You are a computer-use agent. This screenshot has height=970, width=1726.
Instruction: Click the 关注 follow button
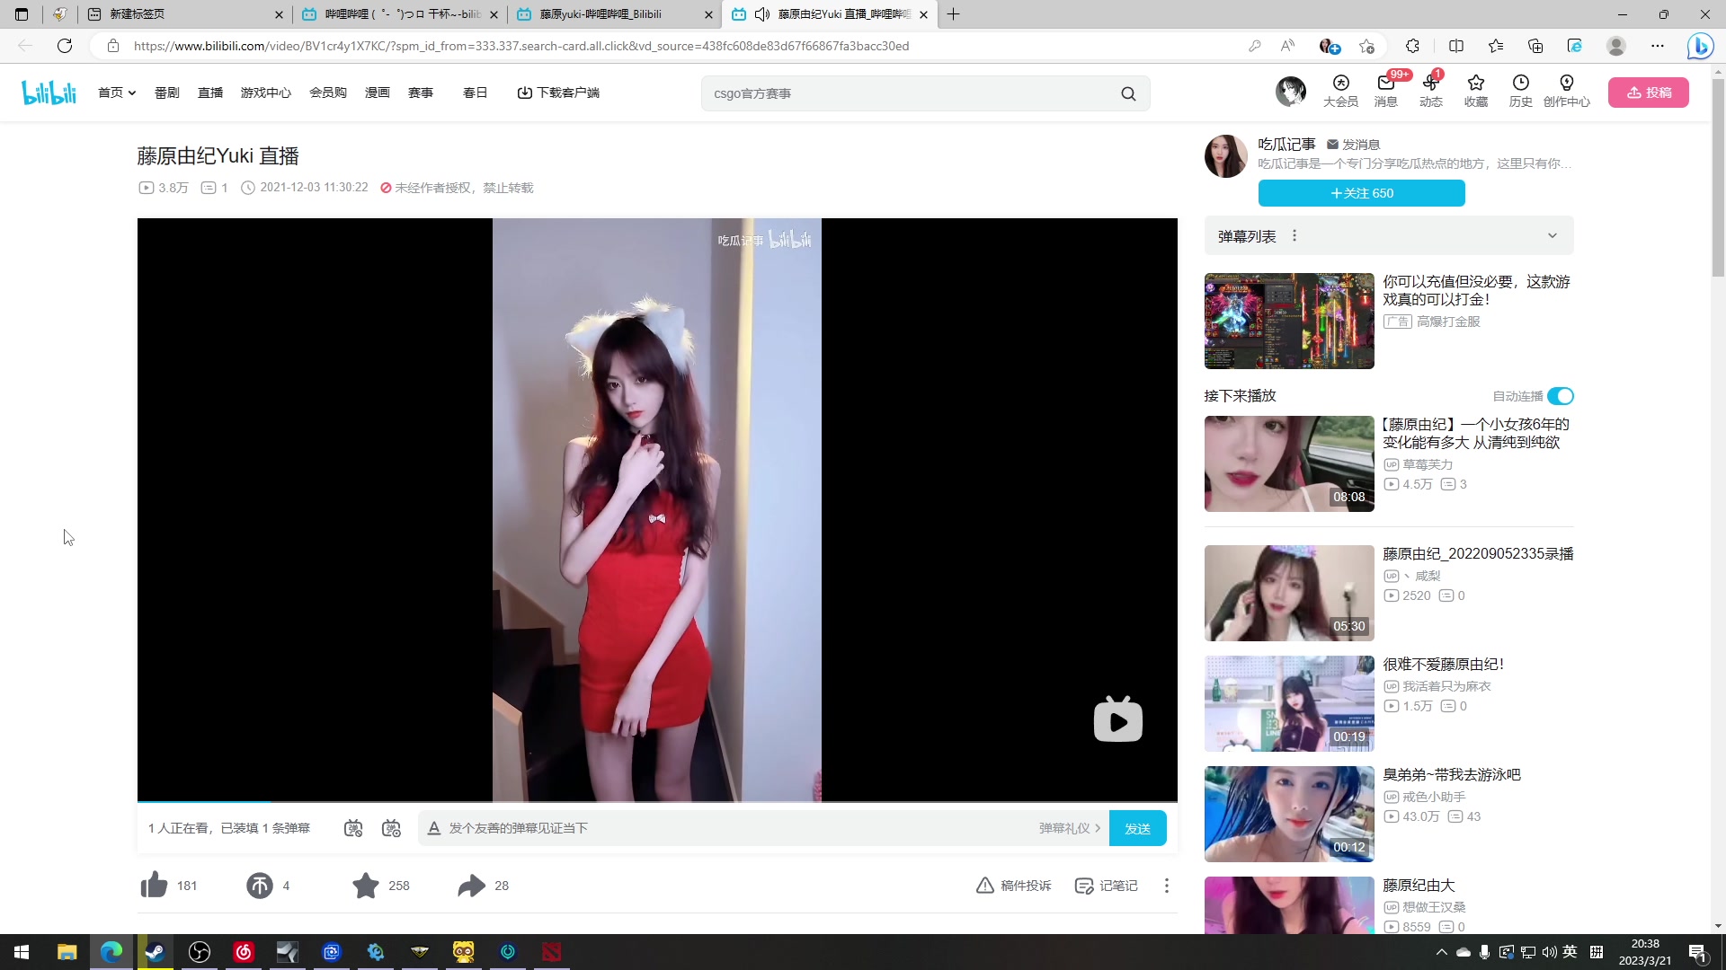(x=1361, y=193)
